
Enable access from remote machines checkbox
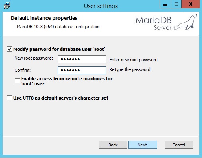(x=17, y=81)
